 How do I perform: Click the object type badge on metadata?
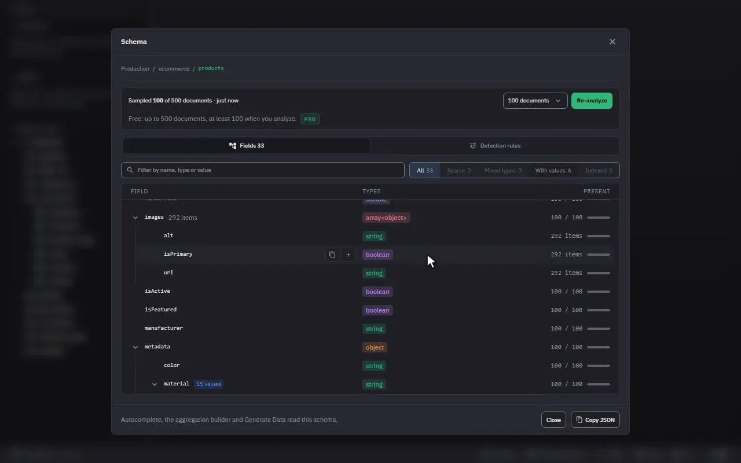pyautogui.click(x=375, y=347)
